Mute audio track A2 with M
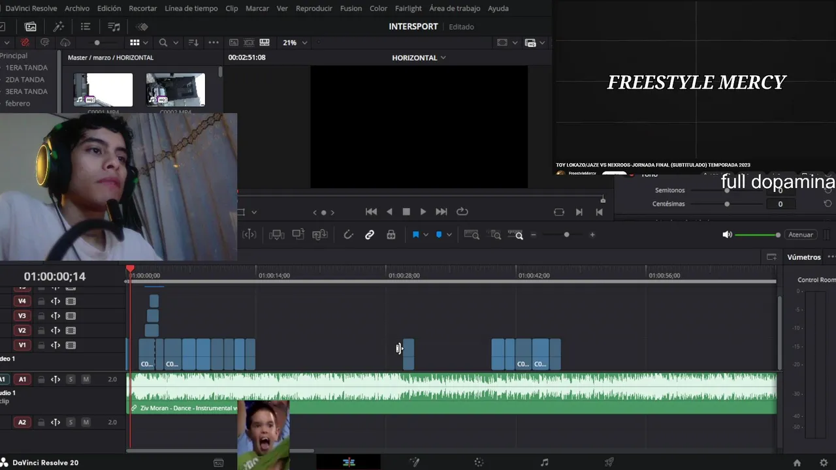Screen dimensions: 836x470 pyautogui.click(x=86, y=422)
